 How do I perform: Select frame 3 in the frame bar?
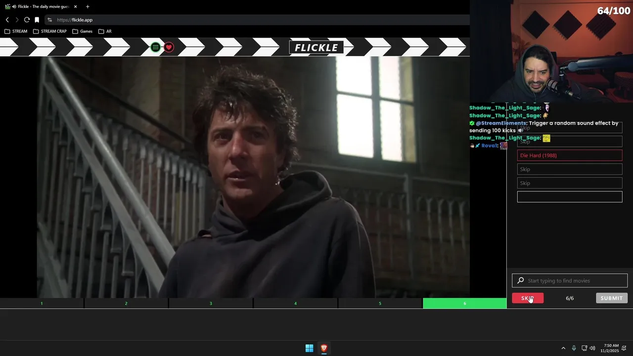211,303
